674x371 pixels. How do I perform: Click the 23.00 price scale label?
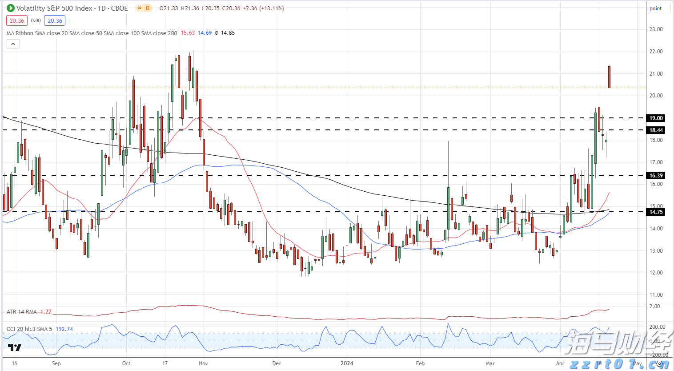click(x=656, y=29)
